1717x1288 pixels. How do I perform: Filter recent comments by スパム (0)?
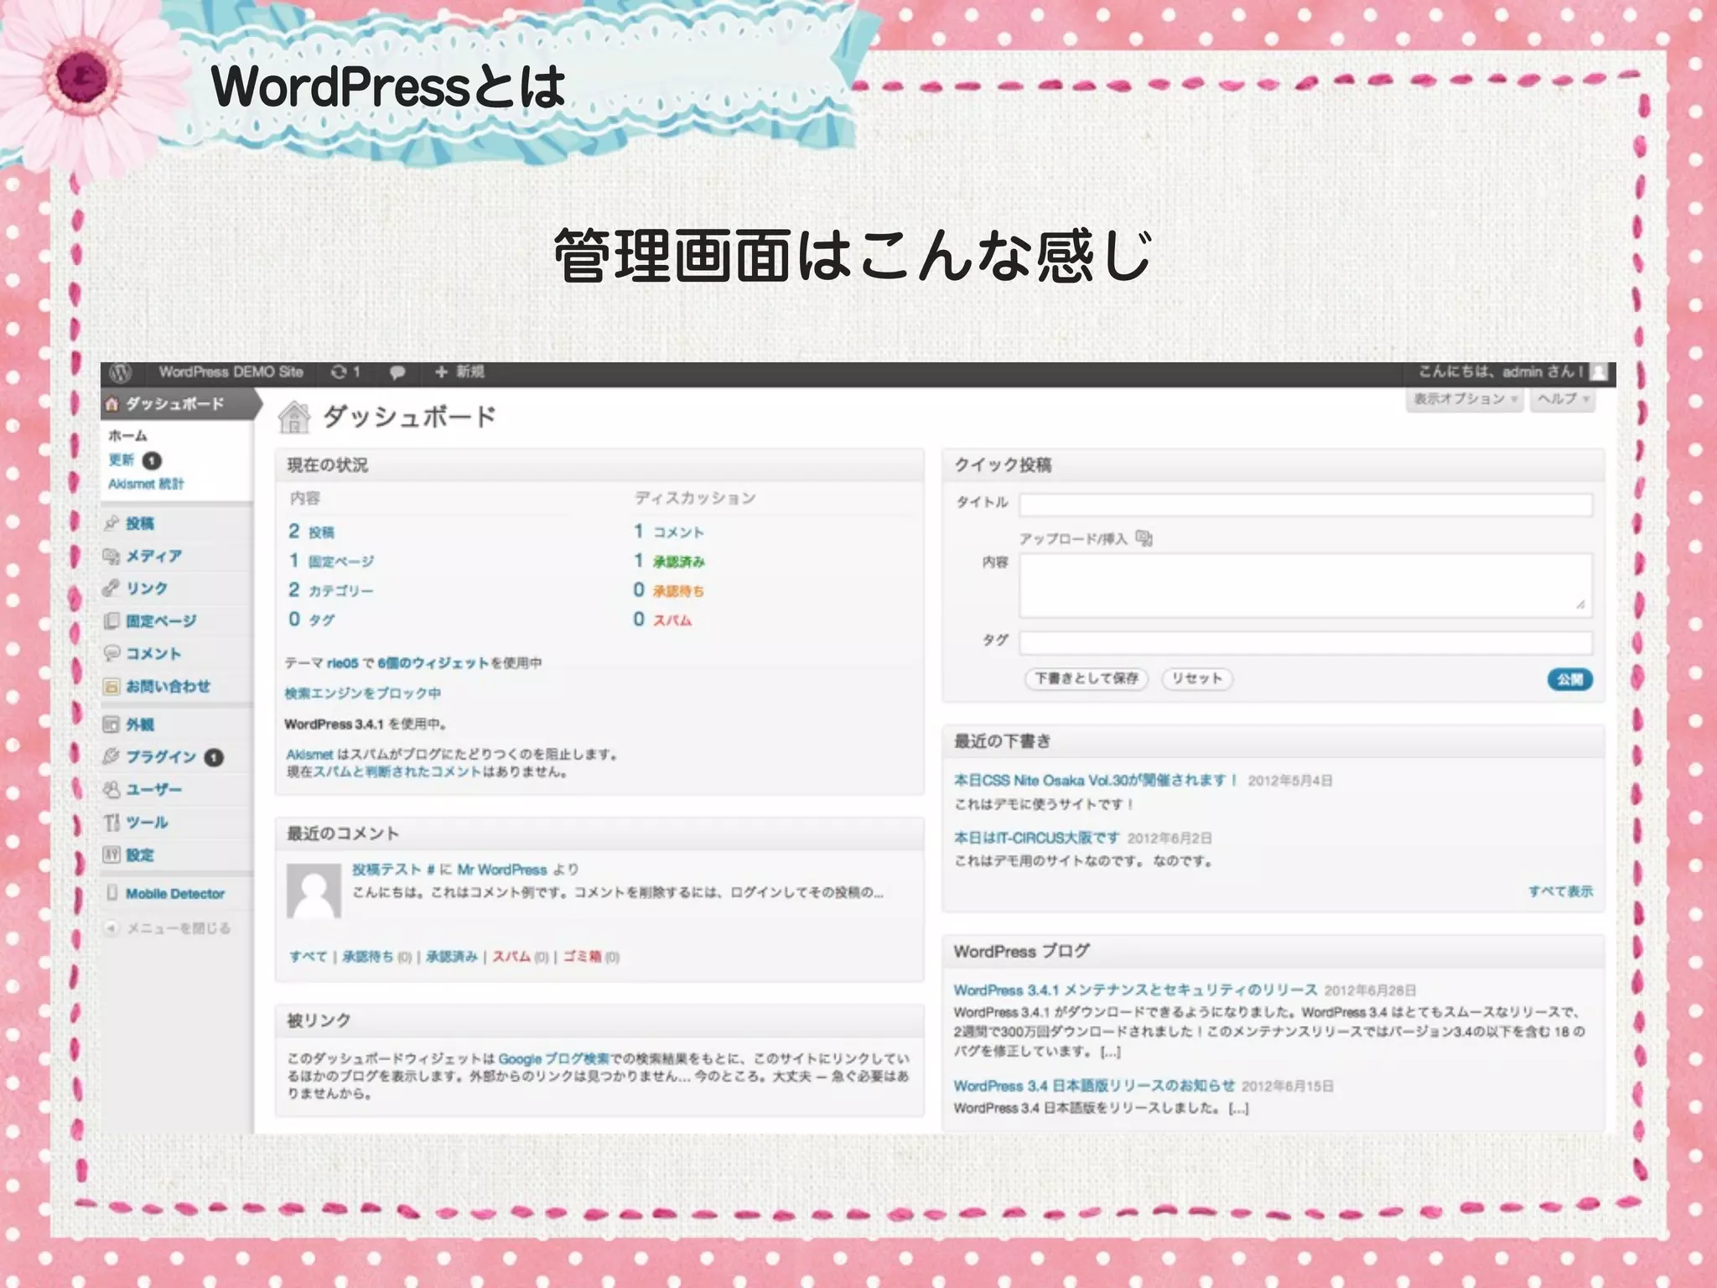point(520,957)
